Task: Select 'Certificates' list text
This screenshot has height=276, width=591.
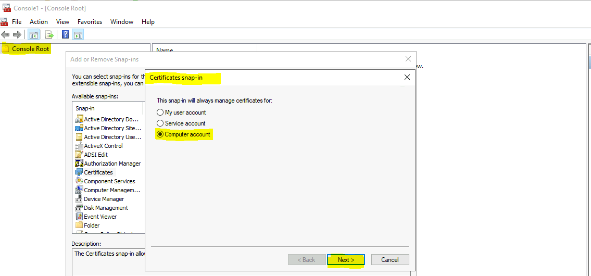Action: coord(98,172)
